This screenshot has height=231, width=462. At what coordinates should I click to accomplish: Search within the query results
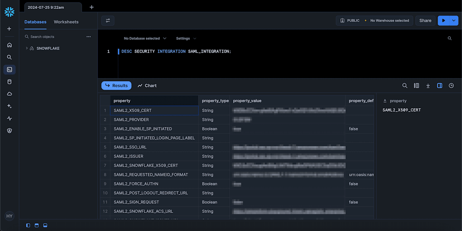[405, 85]
